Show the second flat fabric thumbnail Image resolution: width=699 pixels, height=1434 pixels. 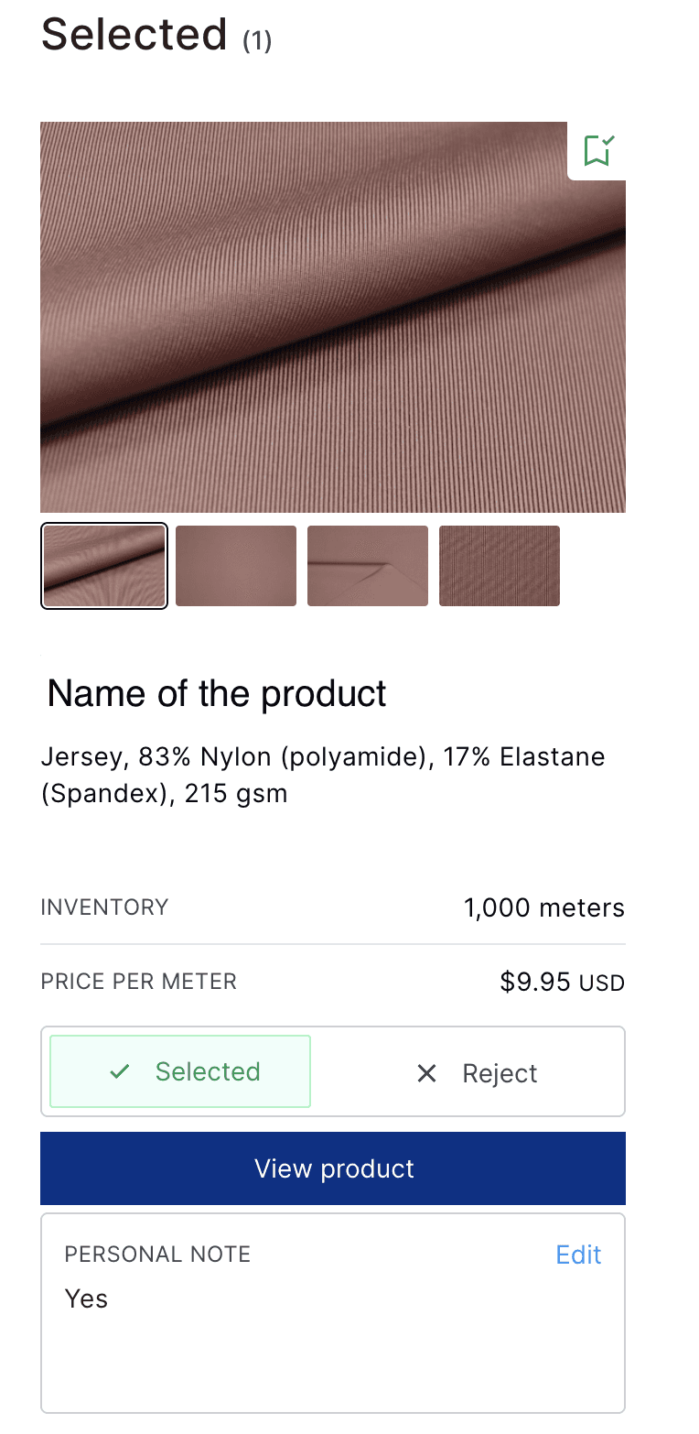236,566
